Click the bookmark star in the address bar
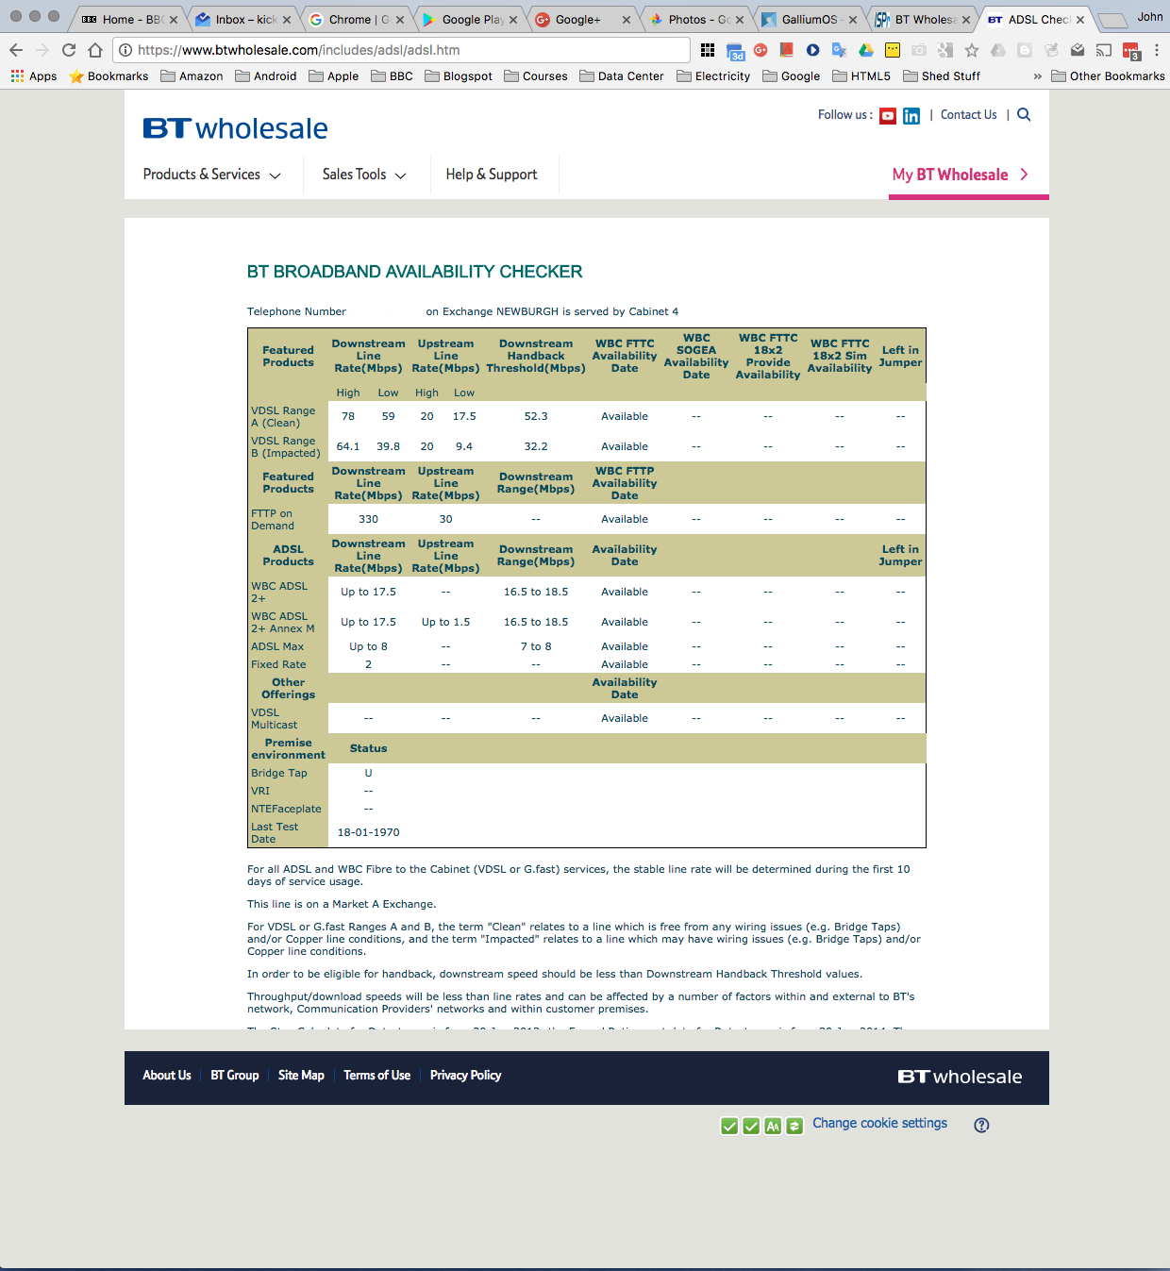This screenshot has height=1271, width=1170. coord(972,50)
